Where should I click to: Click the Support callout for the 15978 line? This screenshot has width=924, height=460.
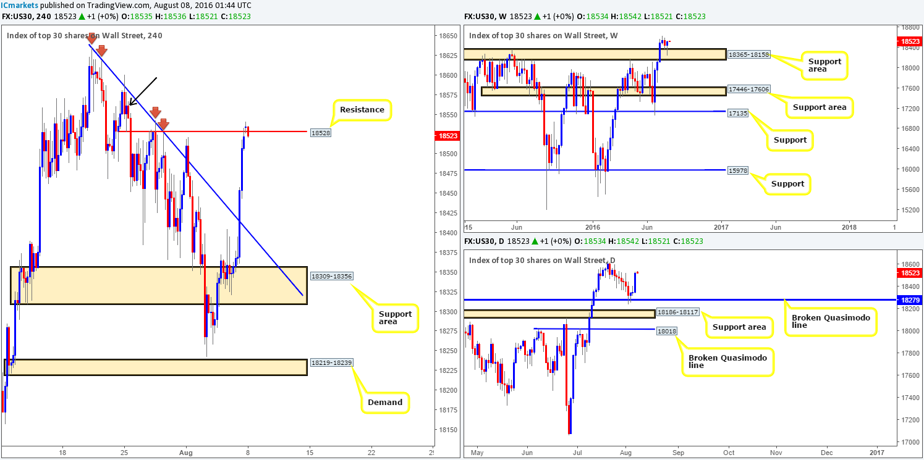click(787, 183)
